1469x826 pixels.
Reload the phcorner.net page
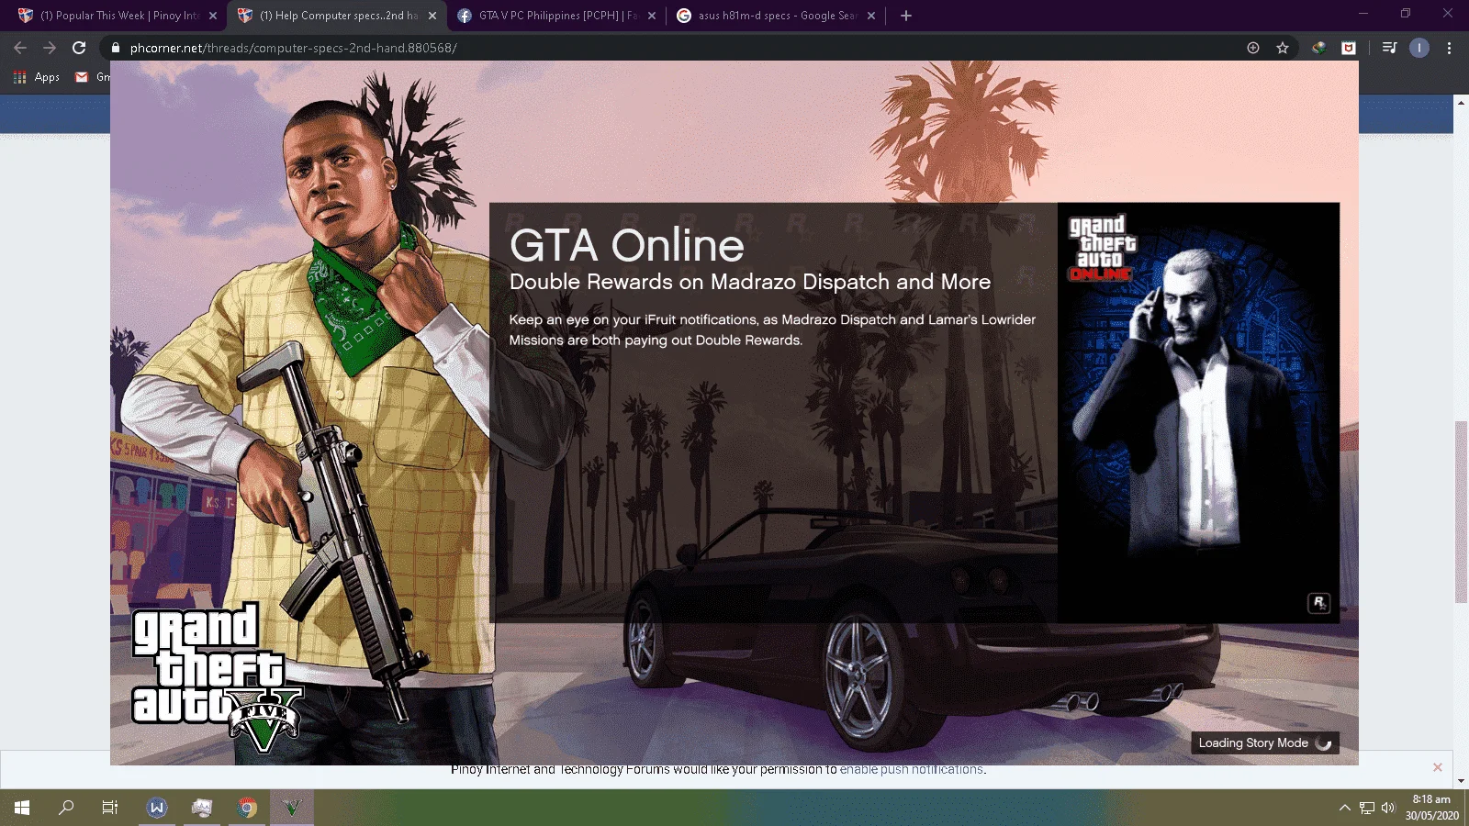click(79, 48)
